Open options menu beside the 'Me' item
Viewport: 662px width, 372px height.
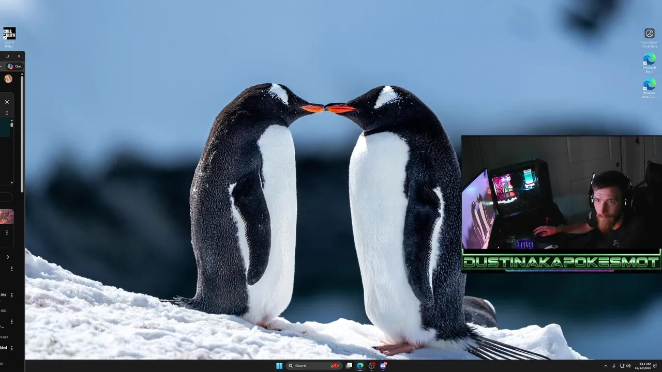[11, 295]
